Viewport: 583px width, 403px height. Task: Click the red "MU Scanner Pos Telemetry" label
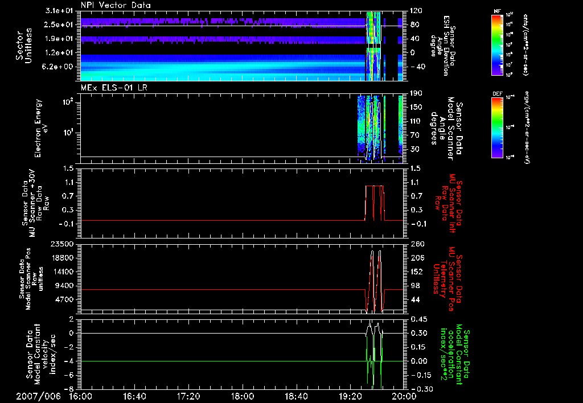(x=447, y=279)
